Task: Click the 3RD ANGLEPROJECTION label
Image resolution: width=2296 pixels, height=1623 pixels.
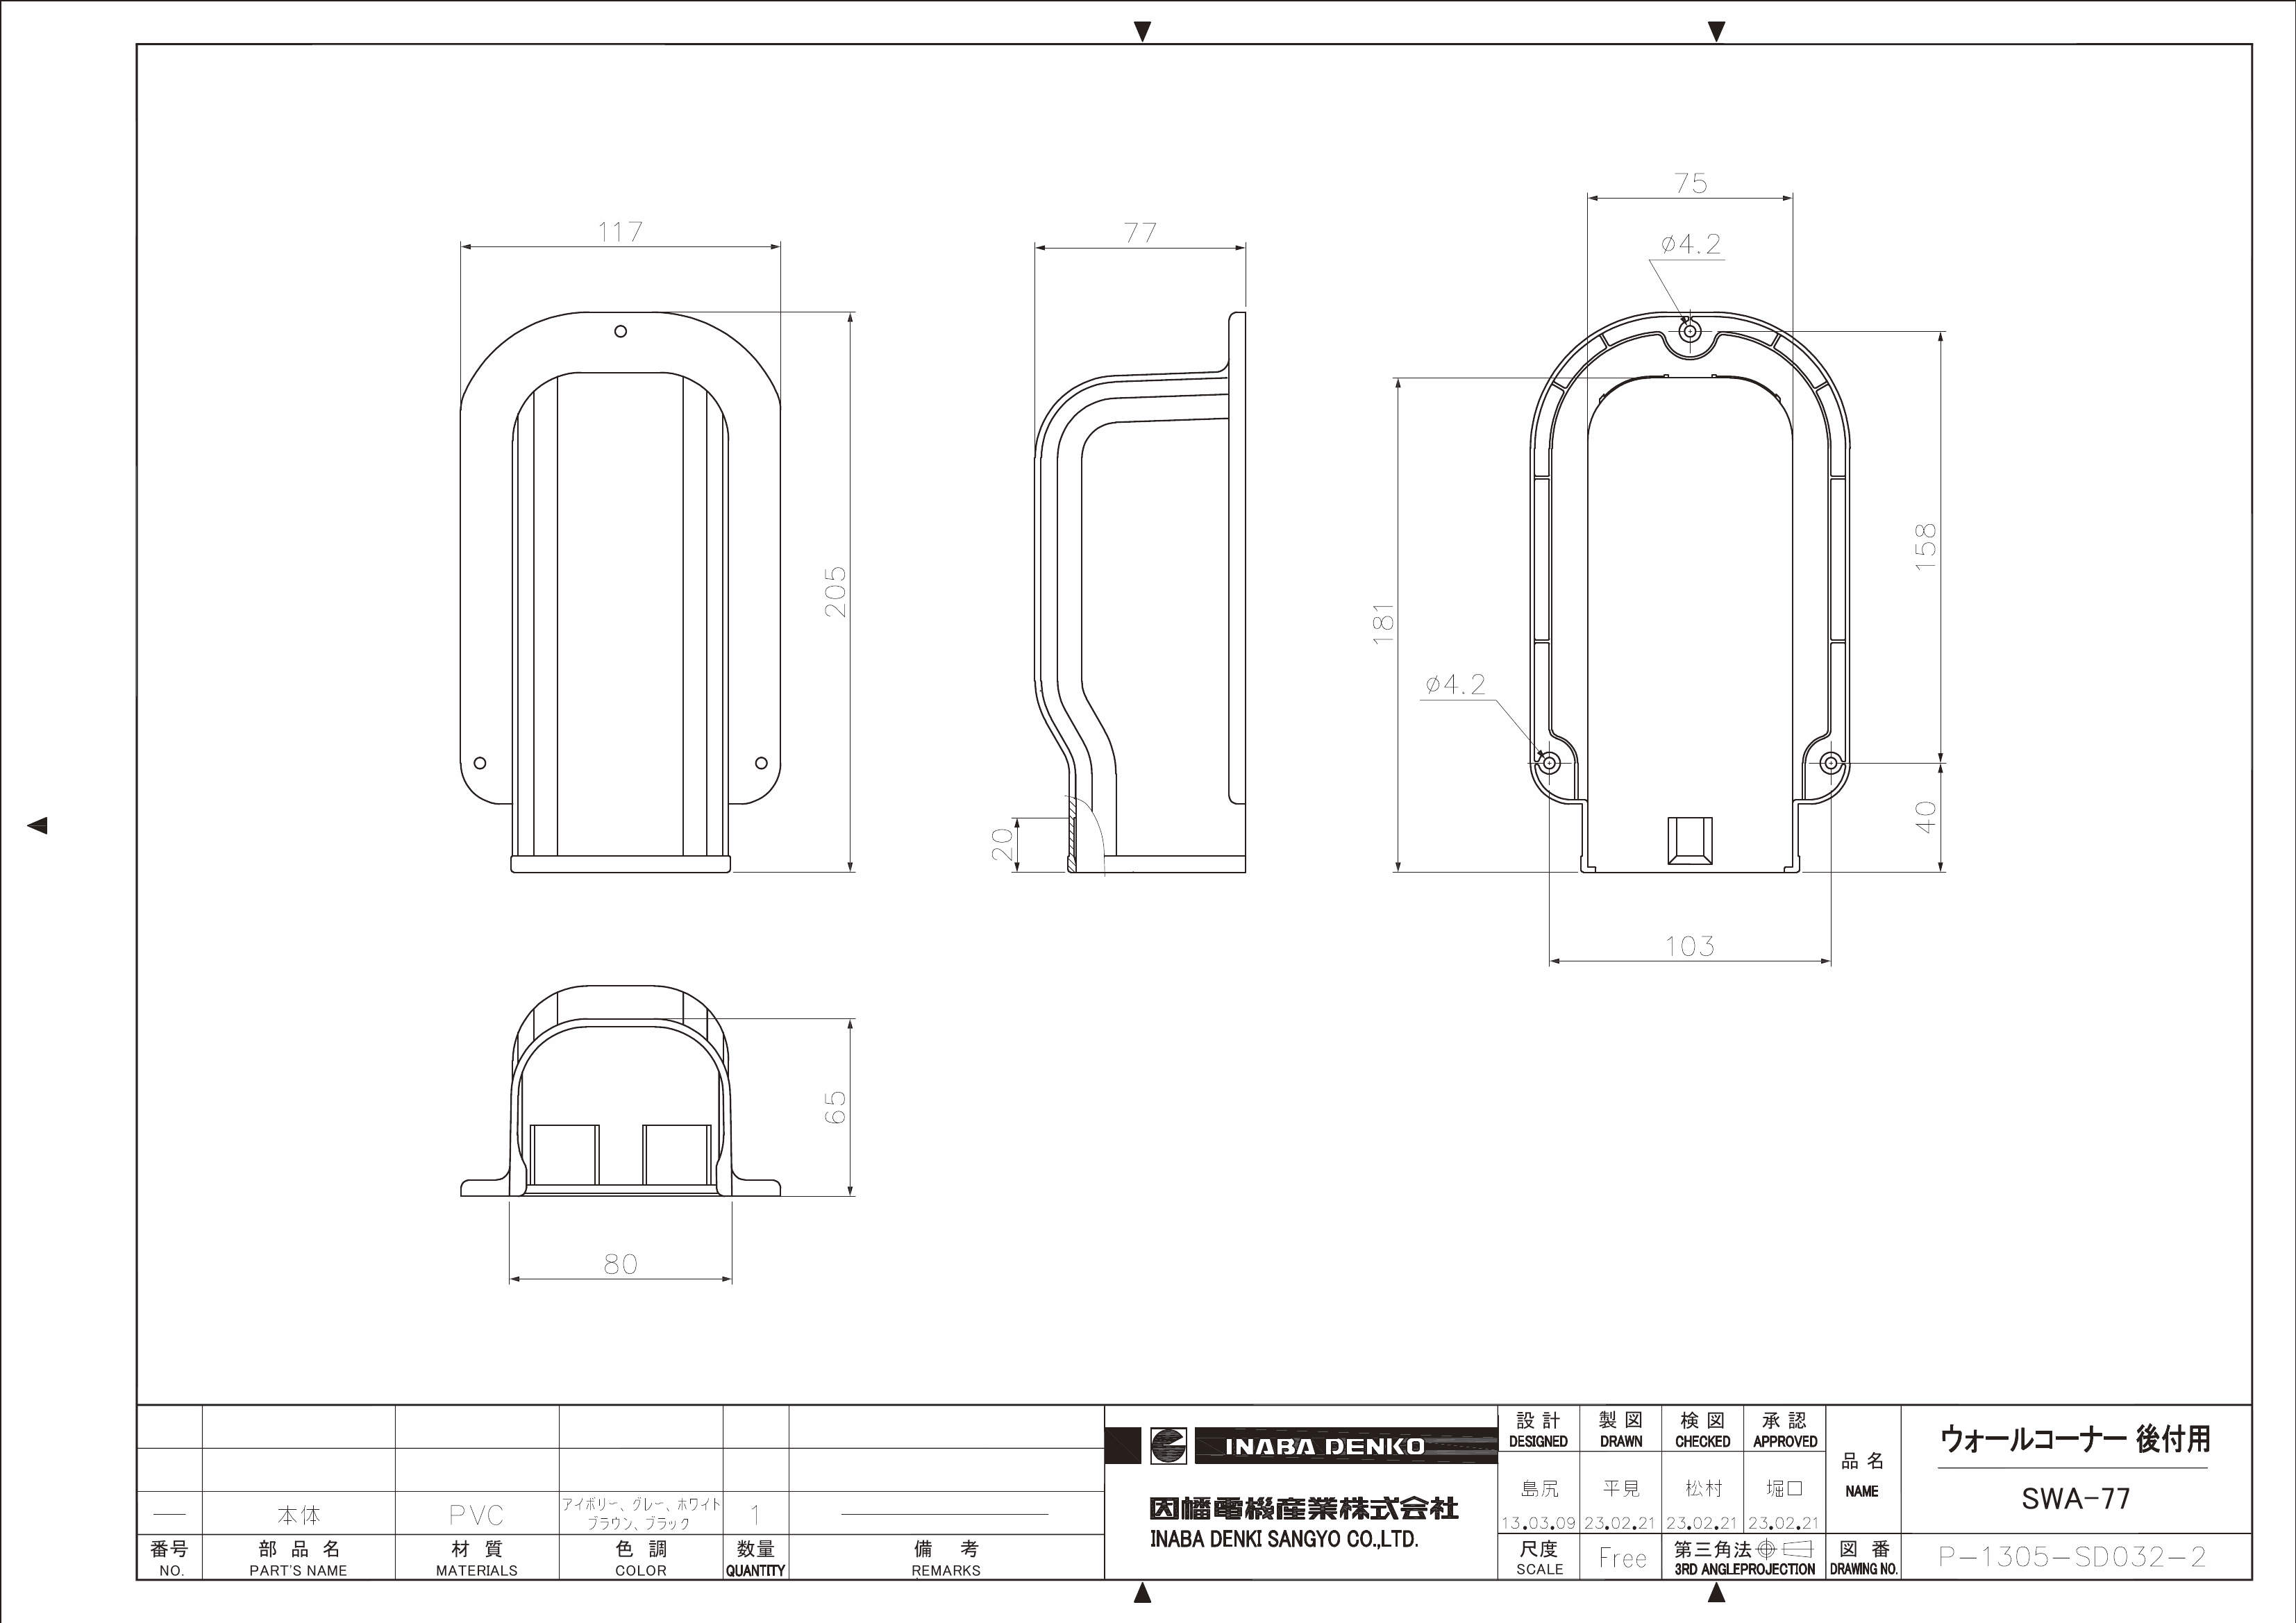Action: (1745, 1570)
